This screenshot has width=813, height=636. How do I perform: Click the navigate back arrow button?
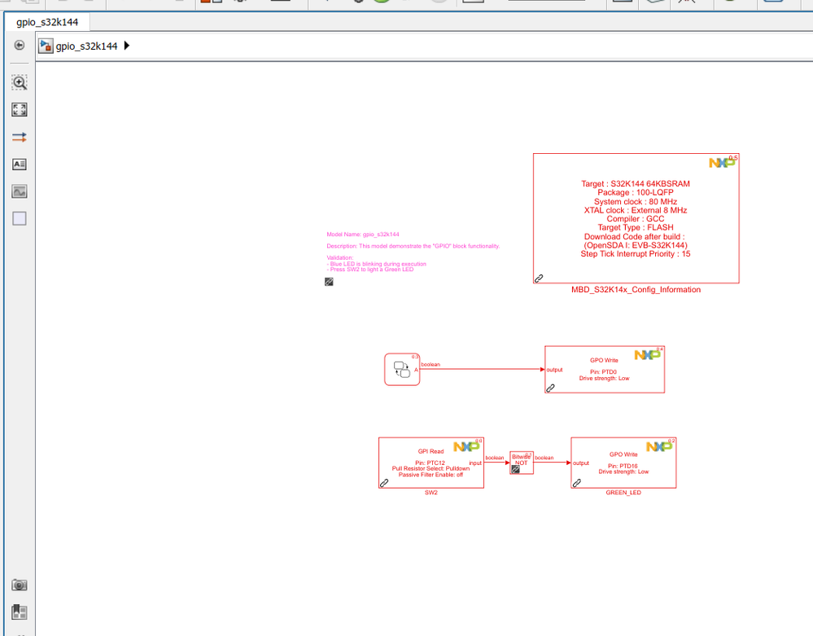(x=20, y=45)
